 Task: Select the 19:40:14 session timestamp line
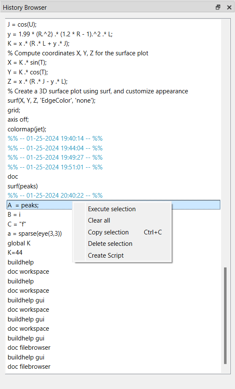(x=55, y=139)
